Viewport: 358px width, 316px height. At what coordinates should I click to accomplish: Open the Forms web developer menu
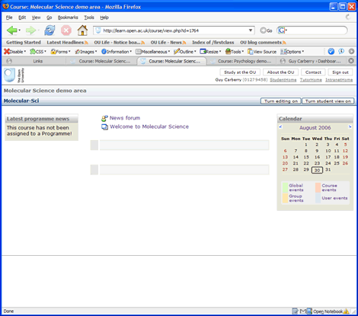pos(60,52)
